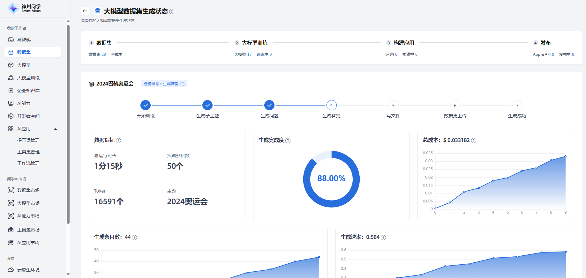This screenshot has width=586, height=278.
Task: Go to 大模型训练 in sidebar
Action: [x=33, y=78]
